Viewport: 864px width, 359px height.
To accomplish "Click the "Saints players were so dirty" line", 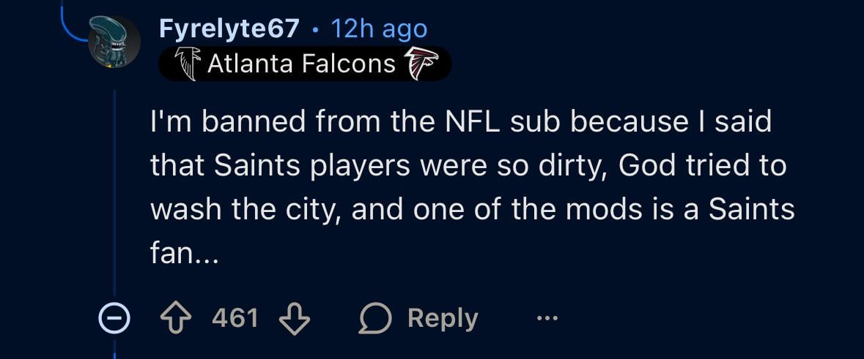I will pyautogui.click(x=468, y=166).
